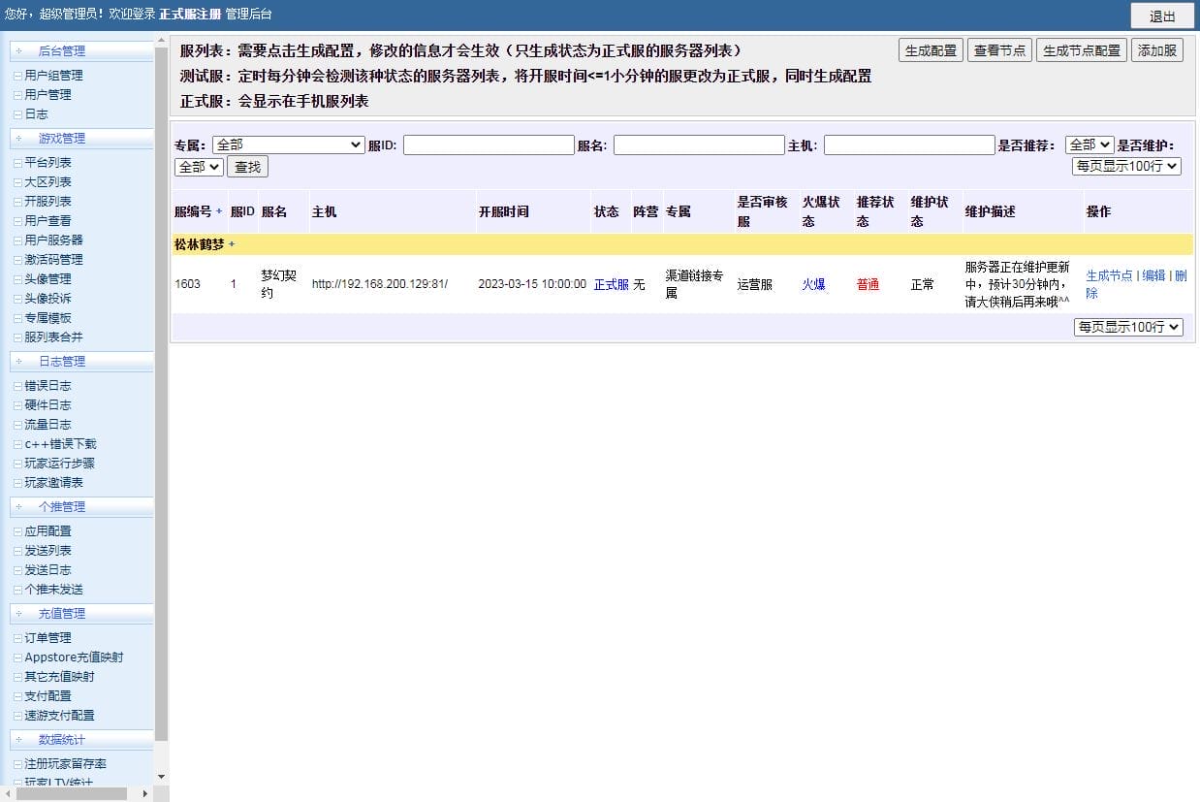1200x802 pixels.
Task: Select 头像管理 in the sidebar
Action: pos(46,278)
